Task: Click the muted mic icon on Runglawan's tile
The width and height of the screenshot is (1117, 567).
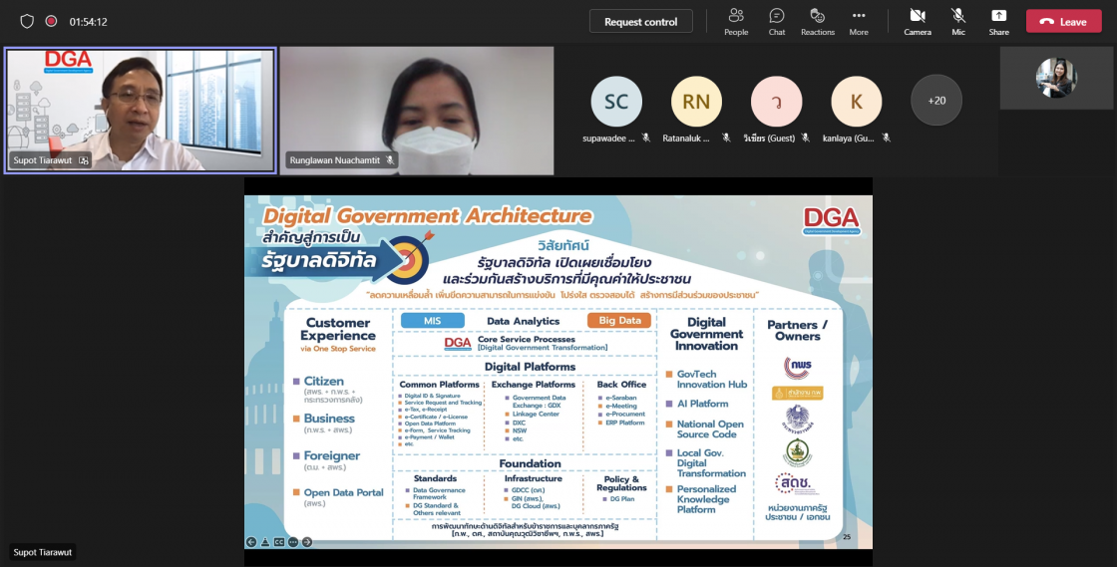Action: (x=390, y=160)
